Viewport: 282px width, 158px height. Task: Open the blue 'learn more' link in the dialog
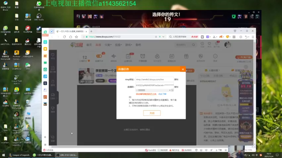[162, 94]
